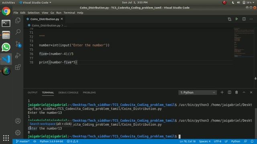Open the Explorer view in activity bar
Image resolution: width=257 pixels, height=144 pixels.
click(x=18, y=20)
